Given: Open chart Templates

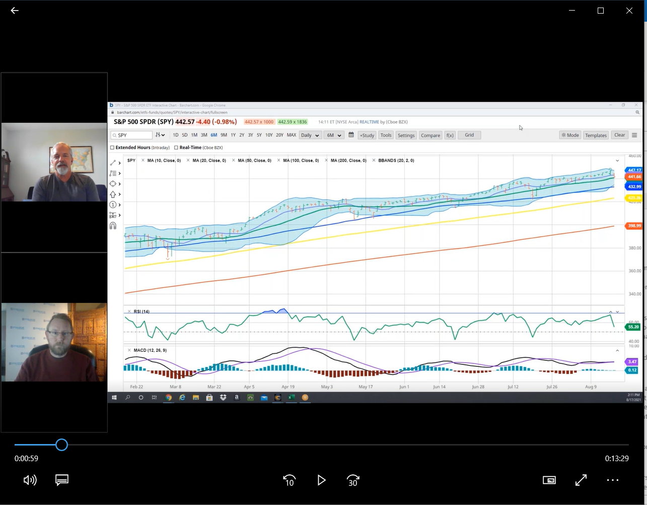Looking at the screenshot, I should click(596, 135).
